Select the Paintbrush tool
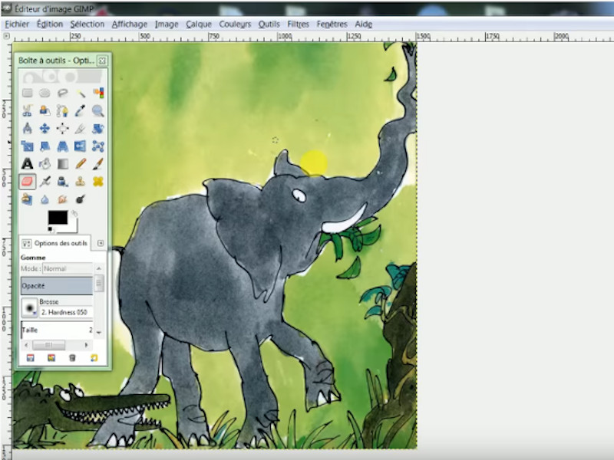 pyautogui.click(x=98, y=164)
